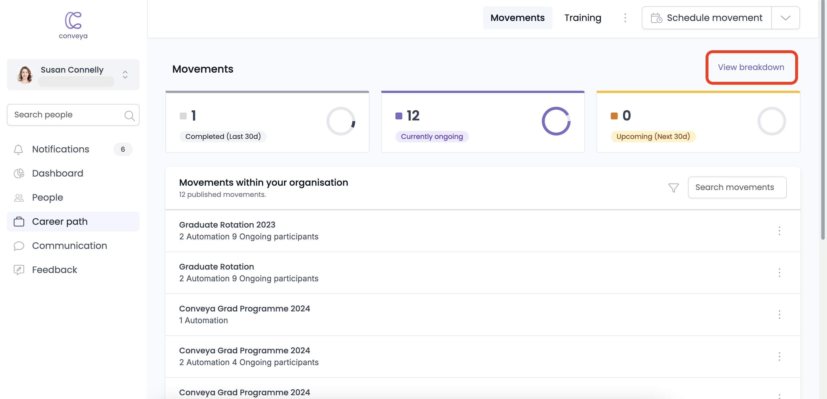Open Conveya Grad Programme 2024 with 4 participants

[x=482, y=357]
